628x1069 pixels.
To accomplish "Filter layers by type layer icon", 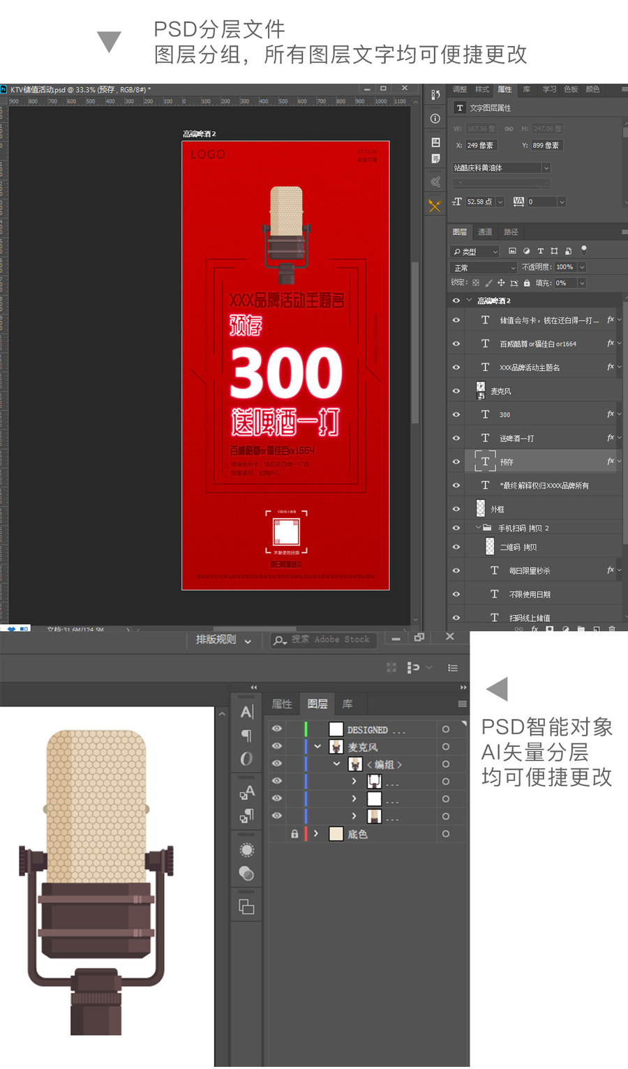I will [x=540, y=251].
